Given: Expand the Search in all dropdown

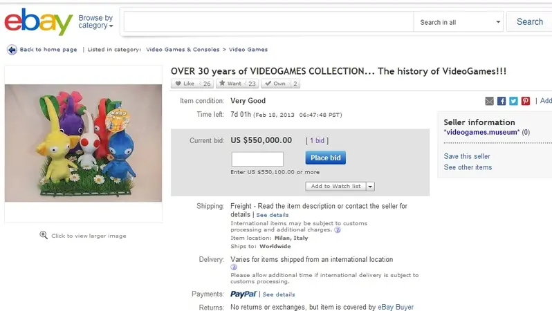Looking at the screenshot, I should (x=459, y=22).
